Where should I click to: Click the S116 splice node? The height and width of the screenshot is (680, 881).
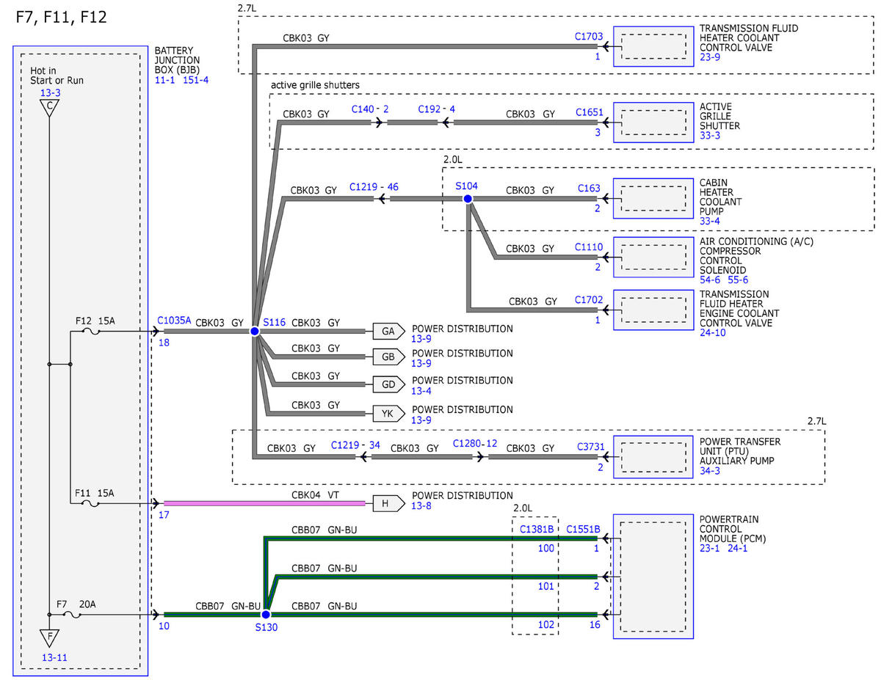pos(255,332)
